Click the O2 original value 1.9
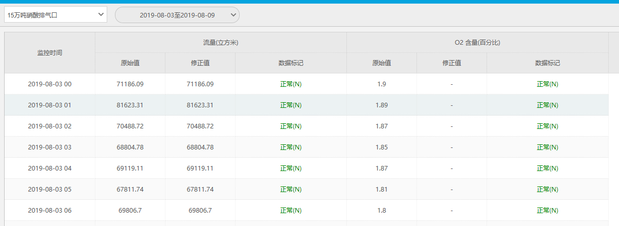 coord(381,84)
